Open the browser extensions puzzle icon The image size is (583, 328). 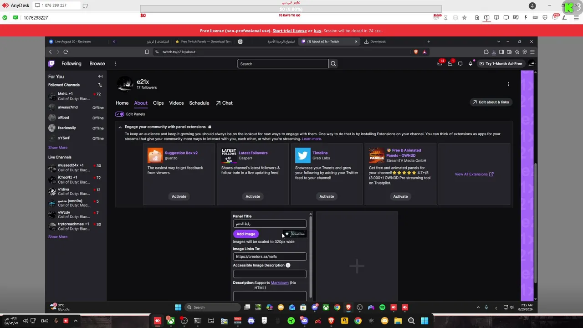coord(486,52)
